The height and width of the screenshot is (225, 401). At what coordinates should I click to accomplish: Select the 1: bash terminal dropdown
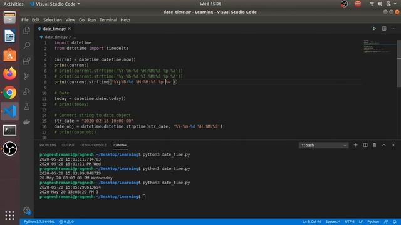click(x=323, y=145)
